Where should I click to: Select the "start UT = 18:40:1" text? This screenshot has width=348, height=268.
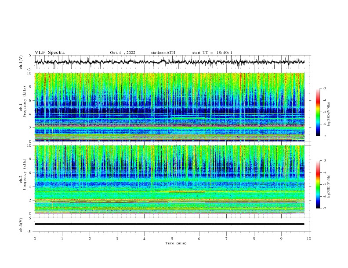pyautogui.click(x=212, y=53)
